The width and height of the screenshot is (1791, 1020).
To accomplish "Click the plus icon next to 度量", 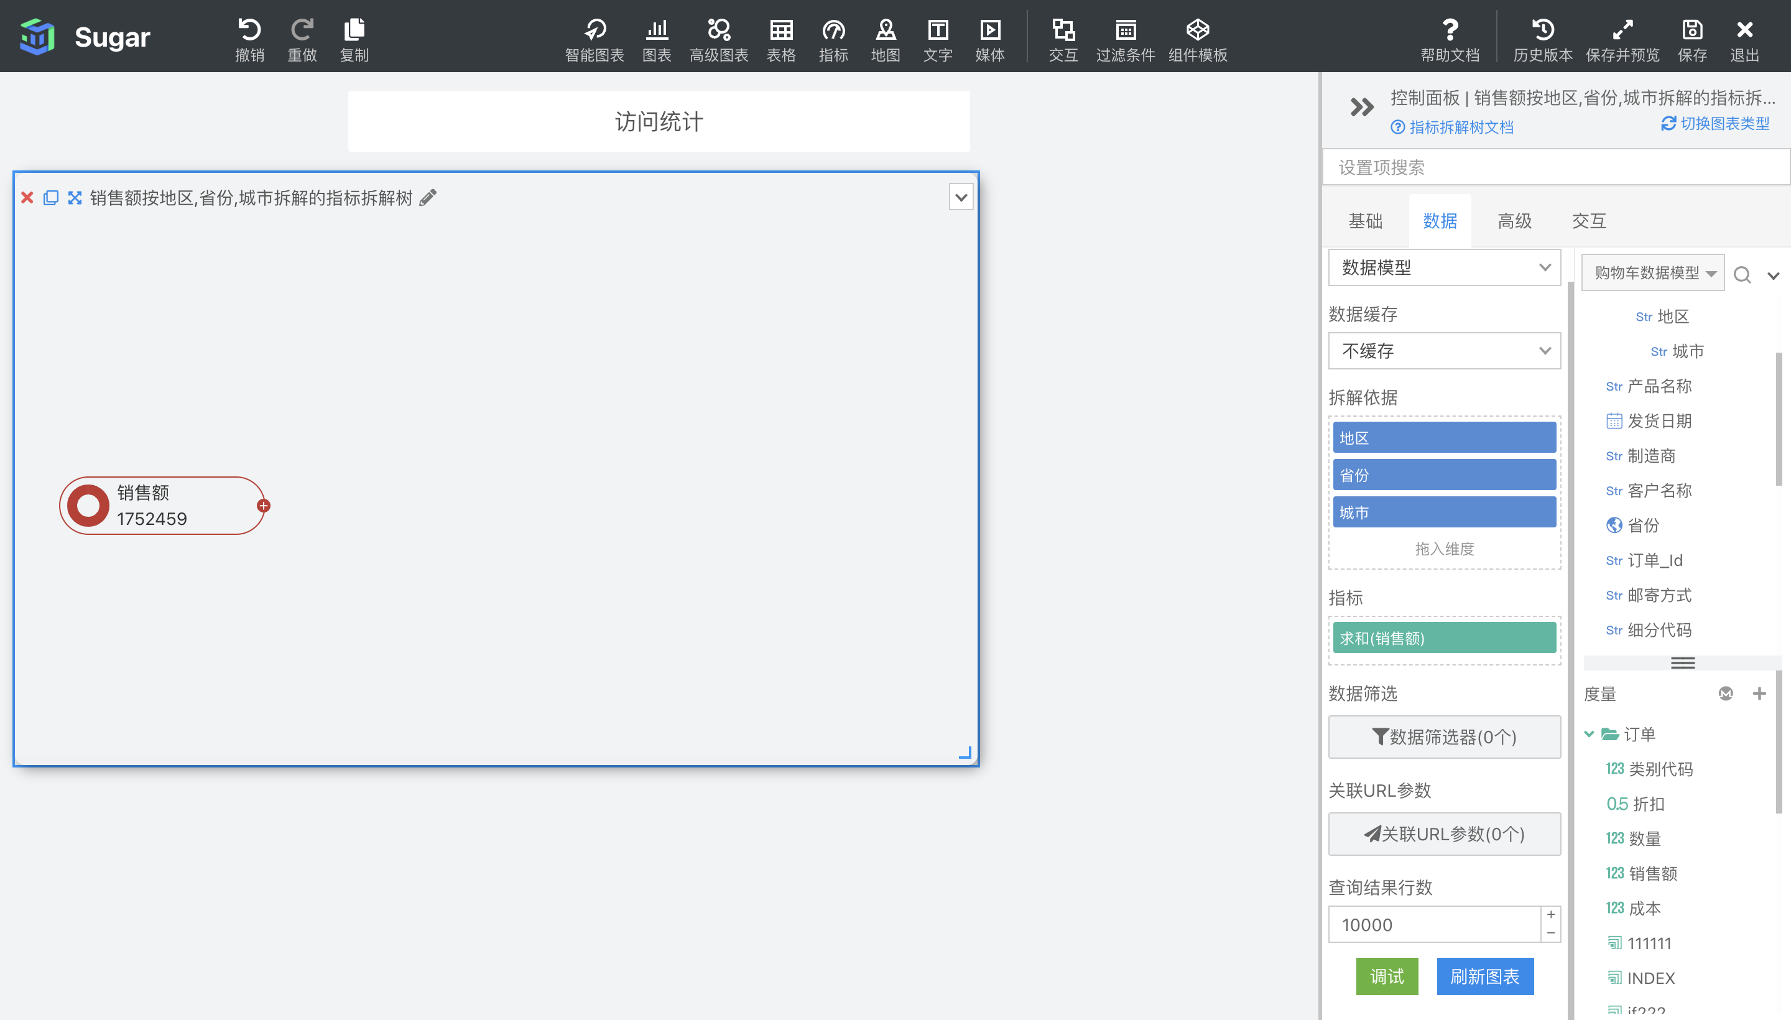I will click(x=1759, y=693).
